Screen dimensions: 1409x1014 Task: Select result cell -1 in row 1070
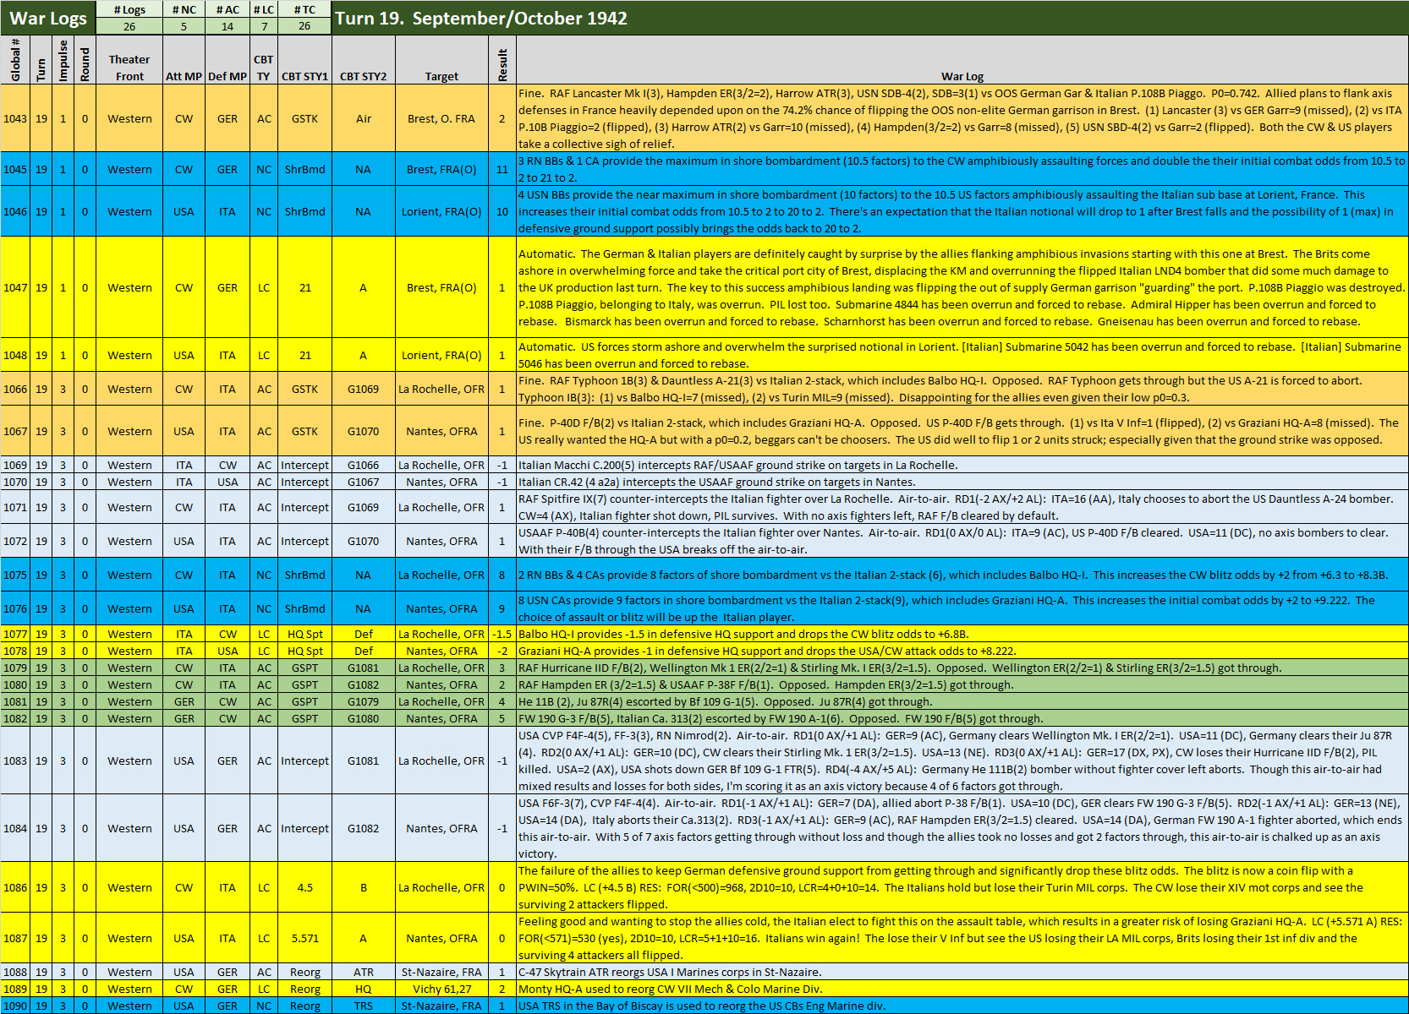pyautogui.click(x=502, y=482)
